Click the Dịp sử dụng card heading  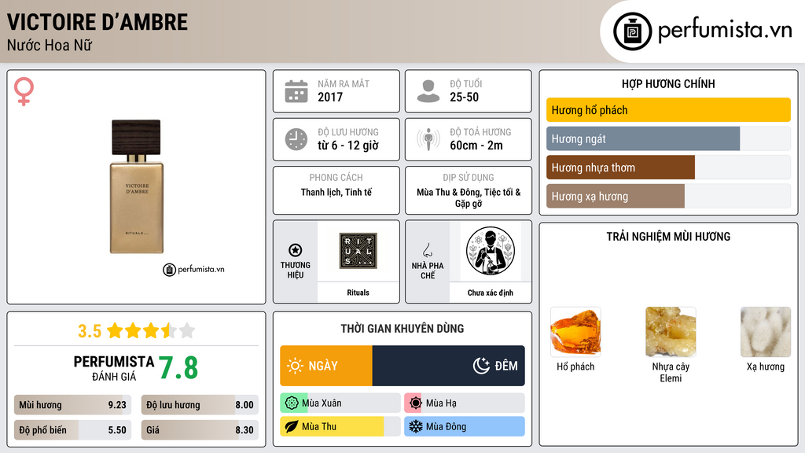pos(469,178)
